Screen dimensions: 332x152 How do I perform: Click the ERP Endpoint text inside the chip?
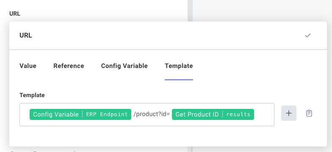(107, 114)
